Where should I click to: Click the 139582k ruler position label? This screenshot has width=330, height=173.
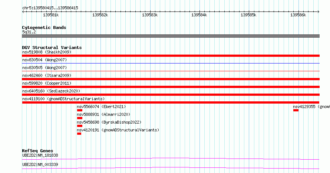[100, 15]
